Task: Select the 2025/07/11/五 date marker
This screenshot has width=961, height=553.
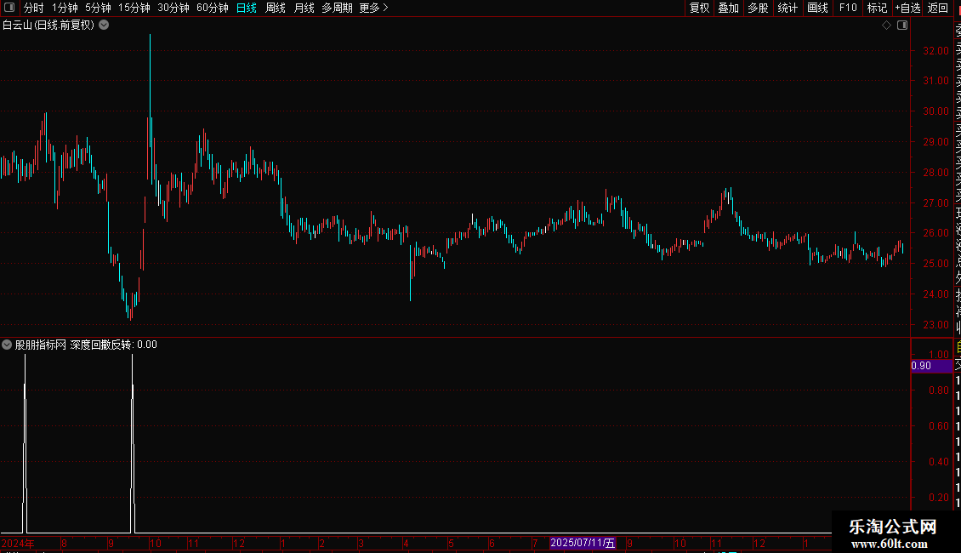Action: (583, 543)
